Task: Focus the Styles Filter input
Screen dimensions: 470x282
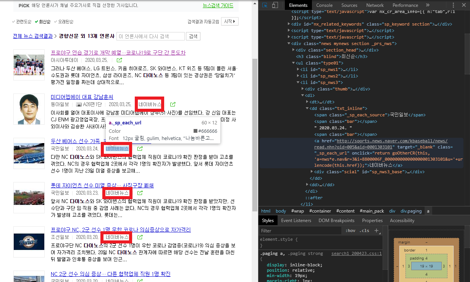Action: [x=300, y=230]
